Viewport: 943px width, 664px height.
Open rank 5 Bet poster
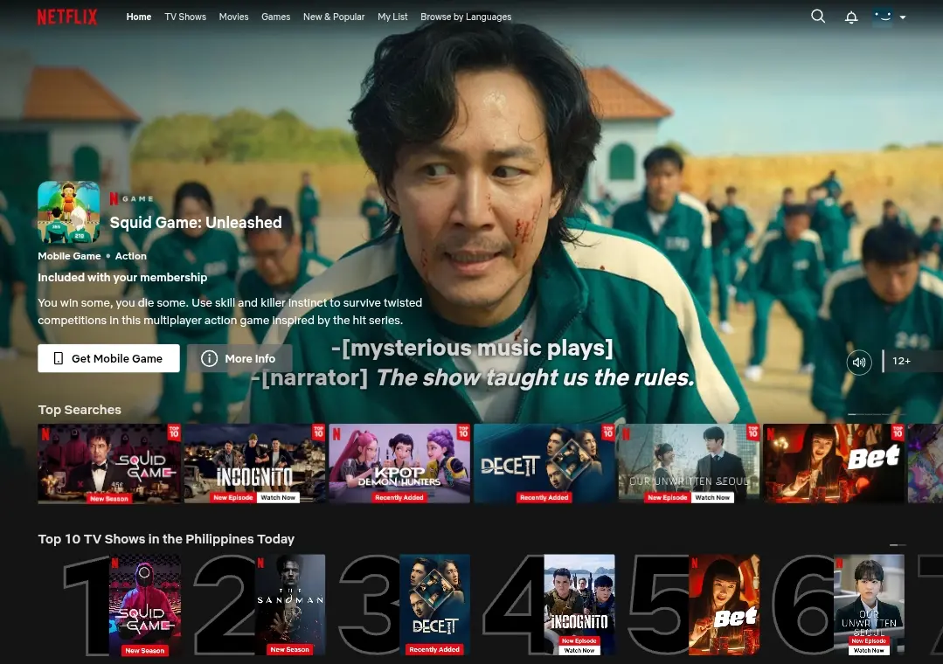(725, 605)
